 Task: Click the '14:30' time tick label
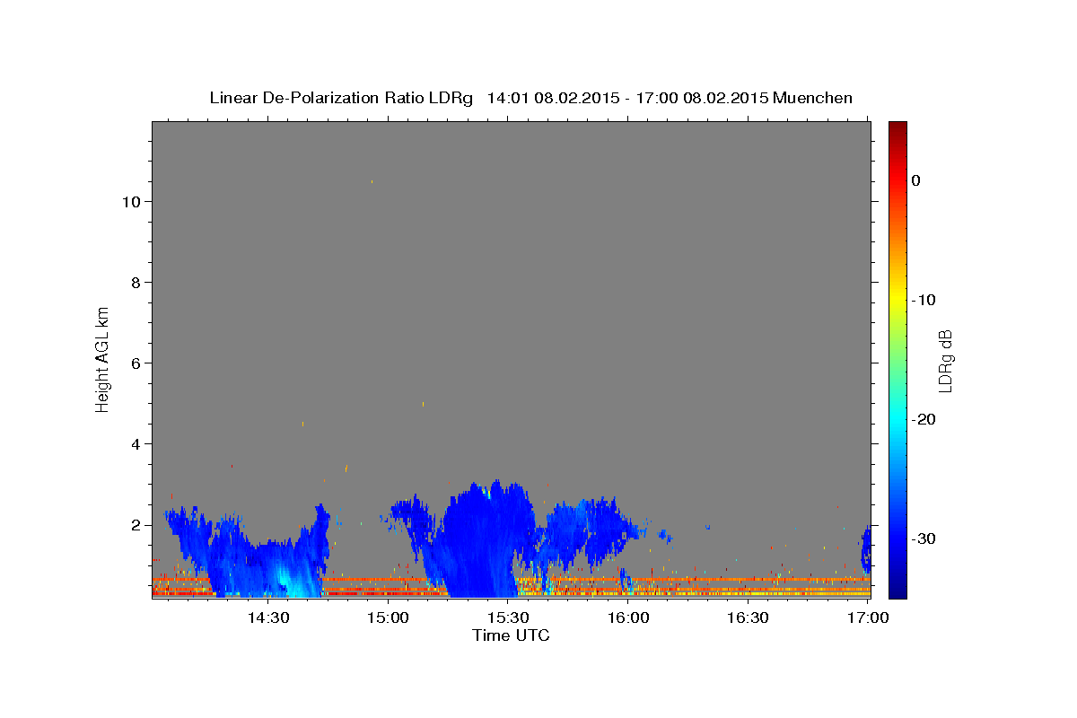coord(267,617)
